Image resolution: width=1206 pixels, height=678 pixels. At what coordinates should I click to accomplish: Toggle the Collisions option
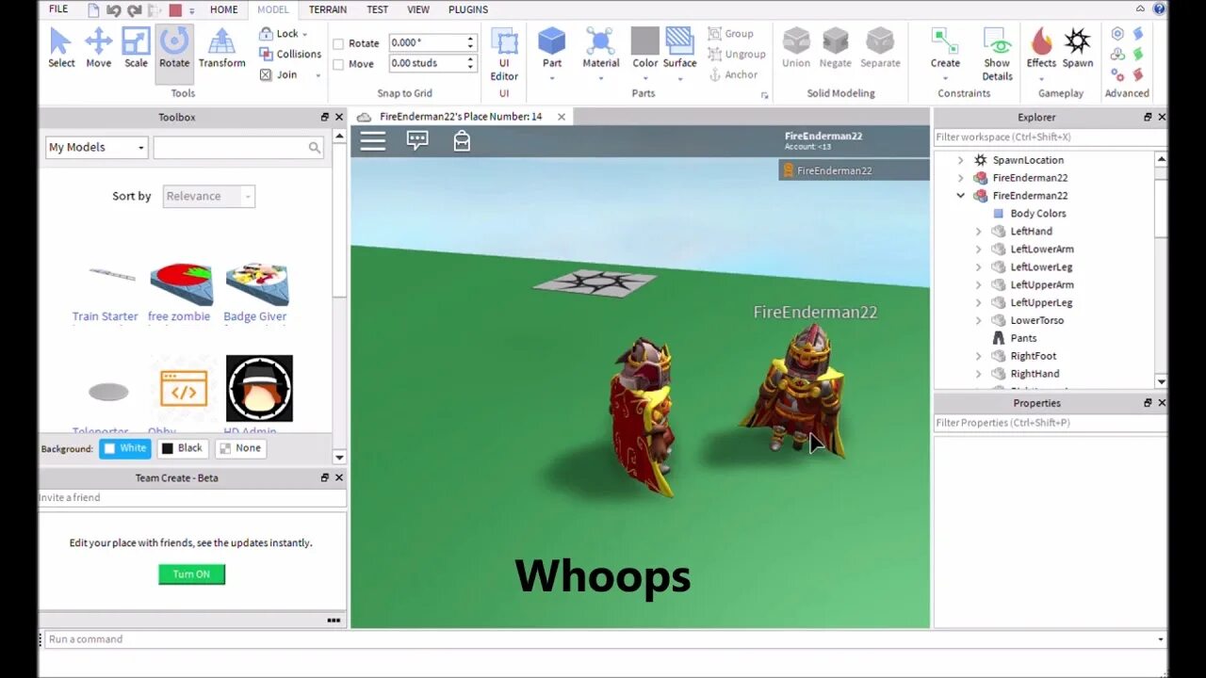coord(290,54)
